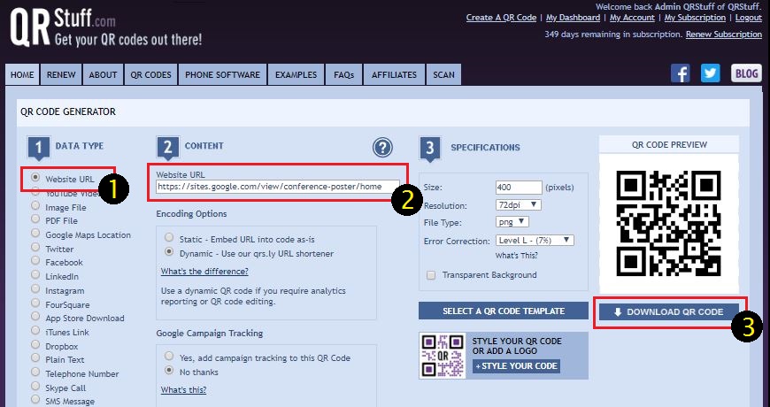Viewport: 770px width, 407px height.
Task: Select the LinkedIn data type
Action: [35, 275]
